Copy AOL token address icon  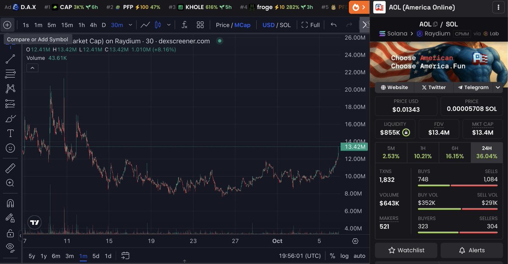click(x=435, y=24)
